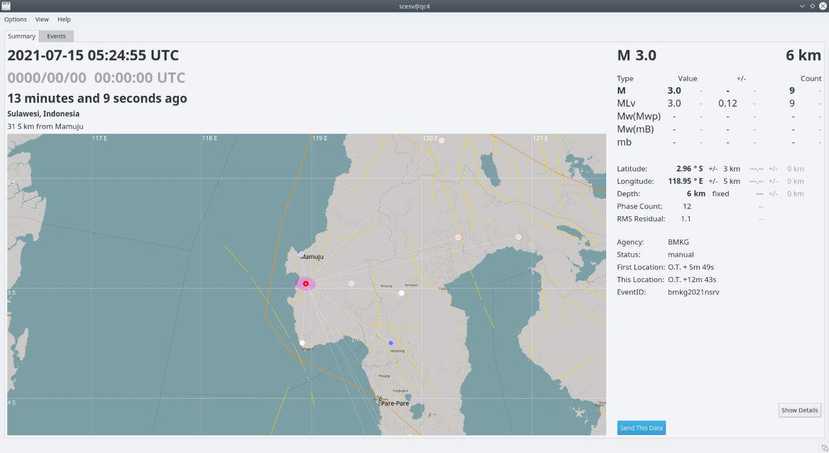Maximize the scesv window using diamond icon

[812, 6]
